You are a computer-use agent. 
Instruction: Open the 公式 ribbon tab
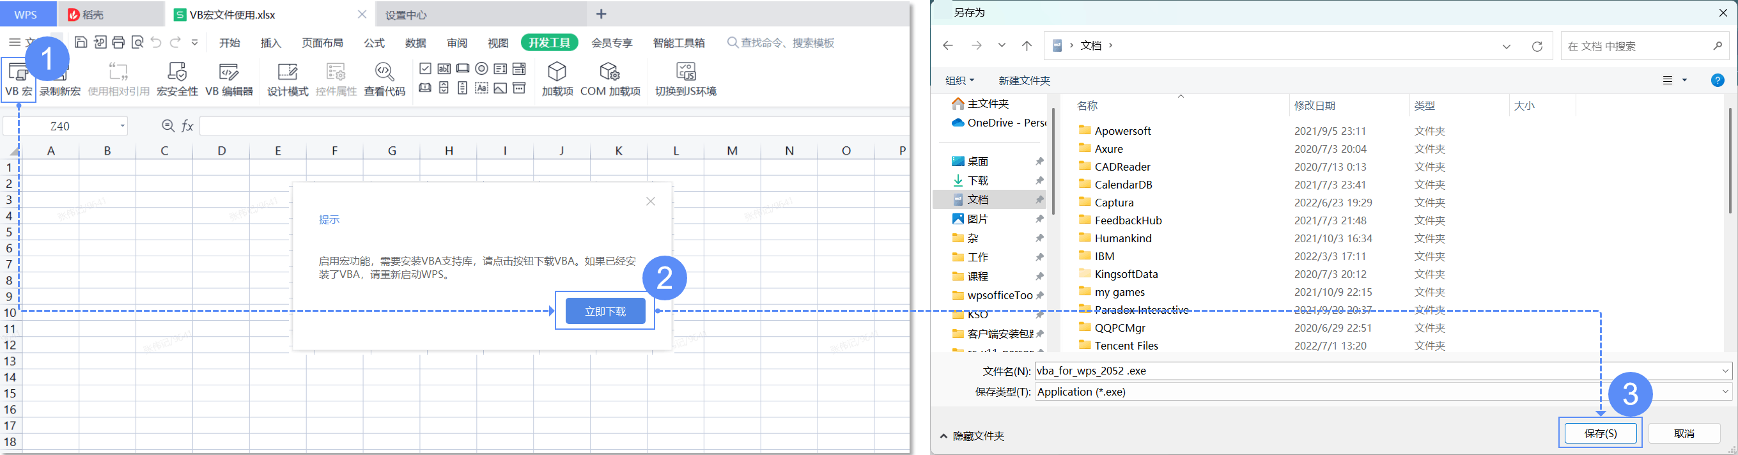pyautogui.click(x=375, y=43)
